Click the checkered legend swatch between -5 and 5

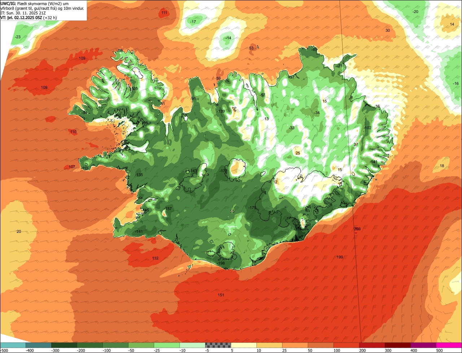(x=218, y=345)
